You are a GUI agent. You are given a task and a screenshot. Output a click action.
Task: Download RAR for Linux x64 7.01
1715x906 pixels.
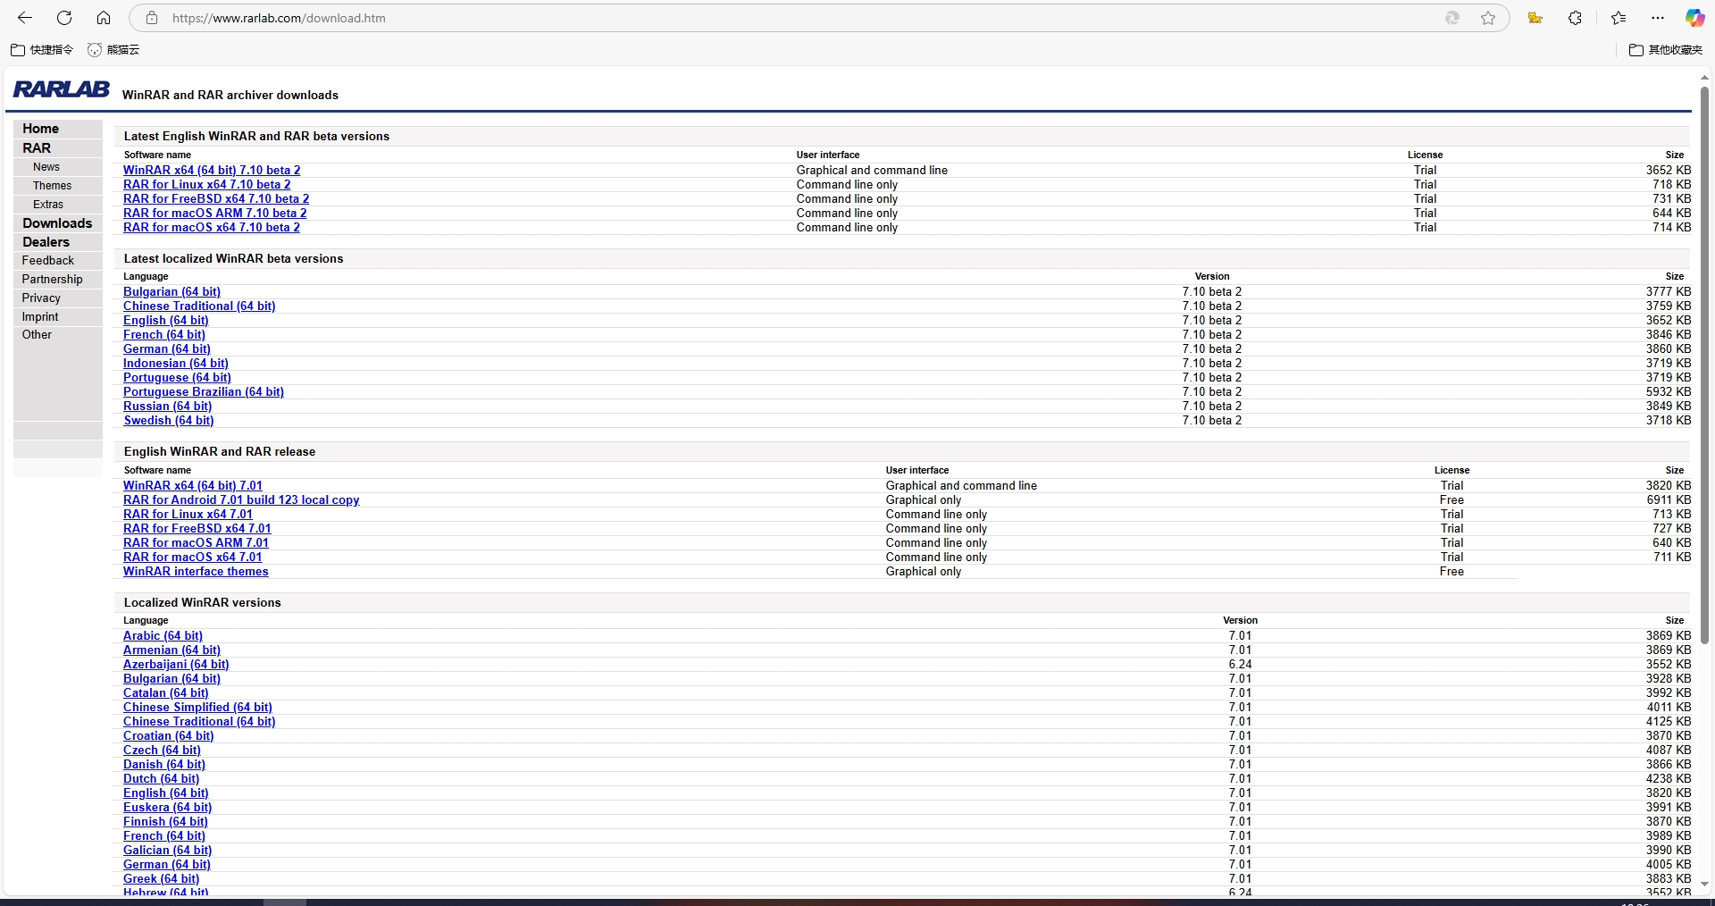pos(188,515)
